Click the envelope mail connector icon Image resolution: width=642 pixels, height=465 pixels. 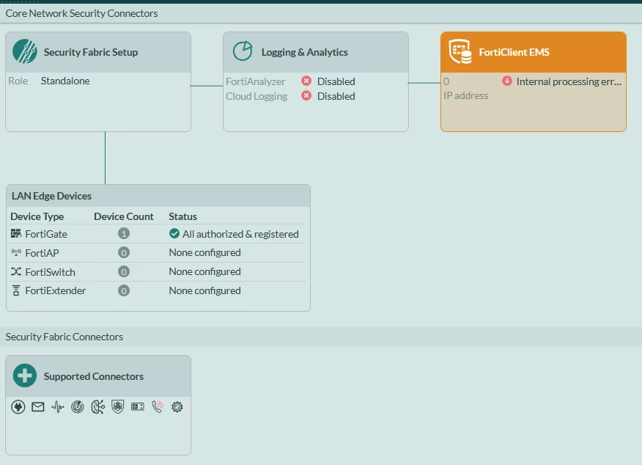(x=38, y=407)
